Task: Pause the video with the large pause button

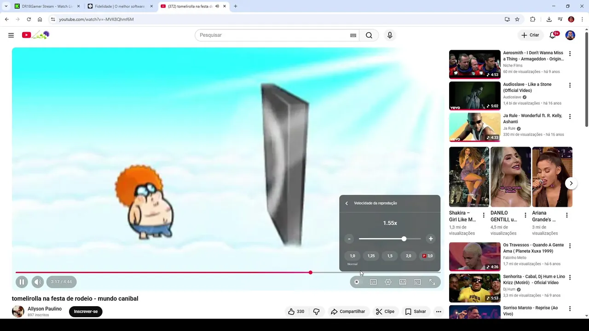Action: (22, 282)
